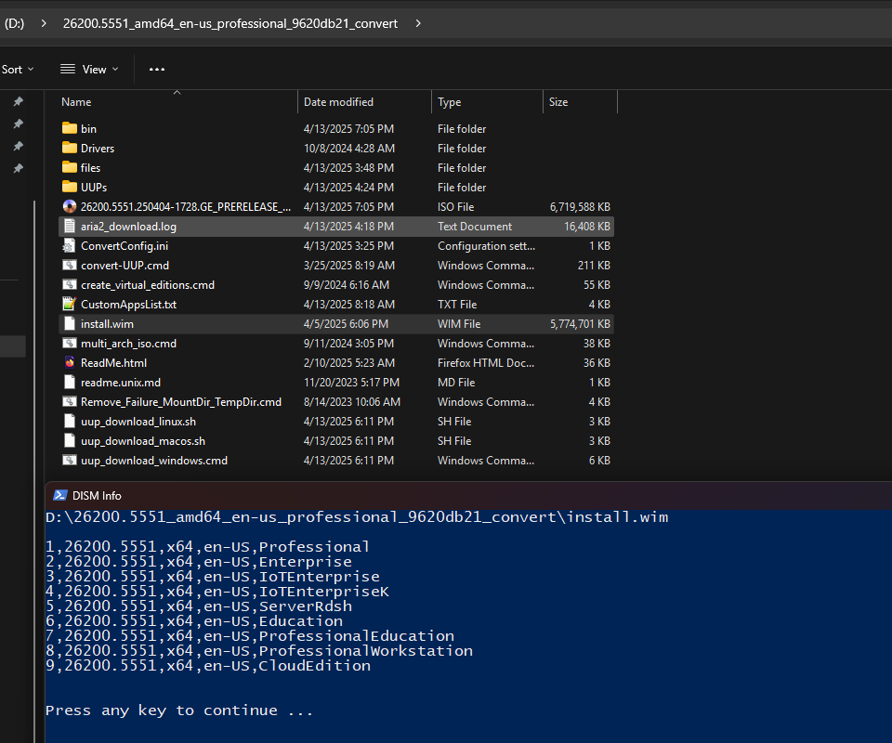The height and width of the screenshot is (743, 892).
Task: Click the uup_download_macos.sh file icon
Action: (x=70, y=440)
